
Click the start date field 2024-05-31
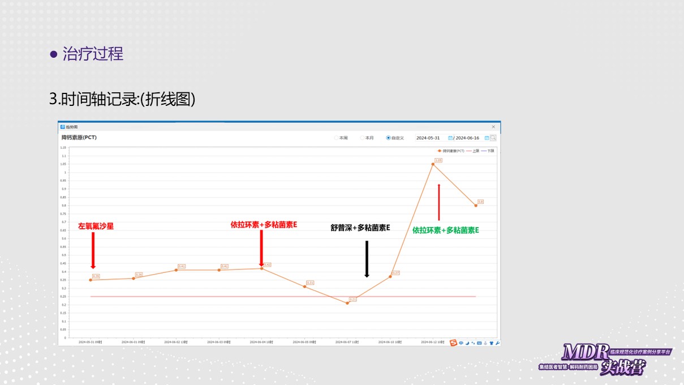428,138
